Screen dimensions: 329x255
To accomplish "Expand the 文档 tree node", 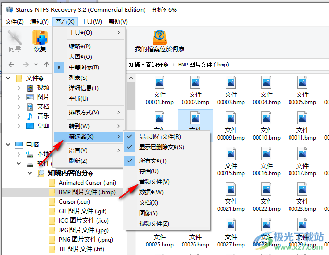I will 19,107.
